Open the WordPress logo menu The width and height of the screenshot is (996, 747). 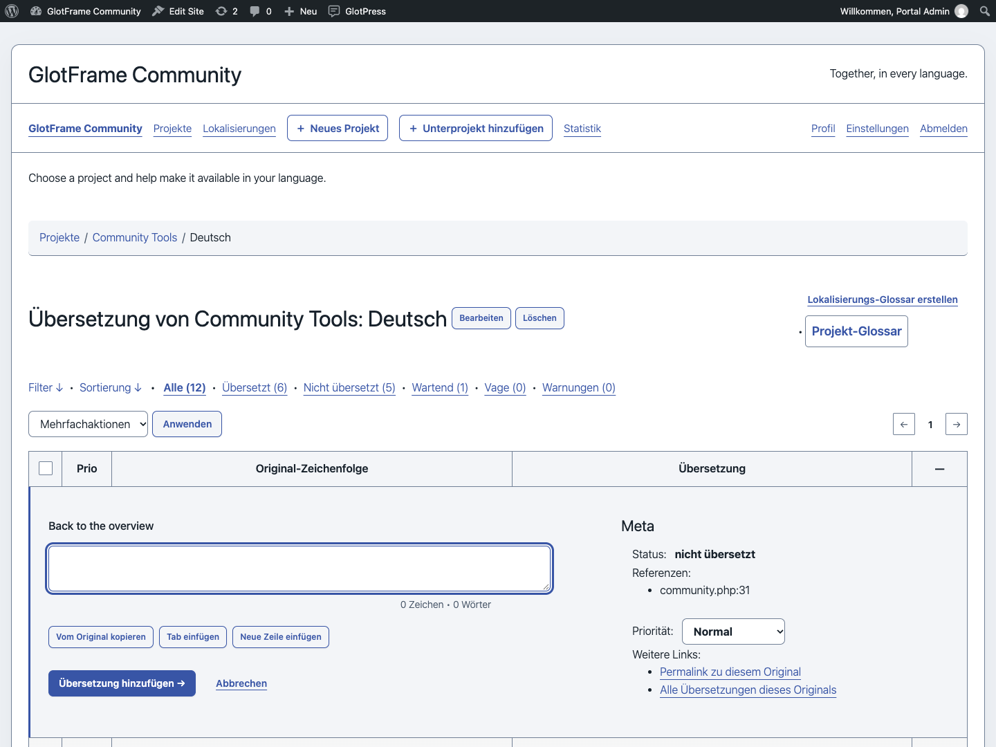(x=12, y=11)
